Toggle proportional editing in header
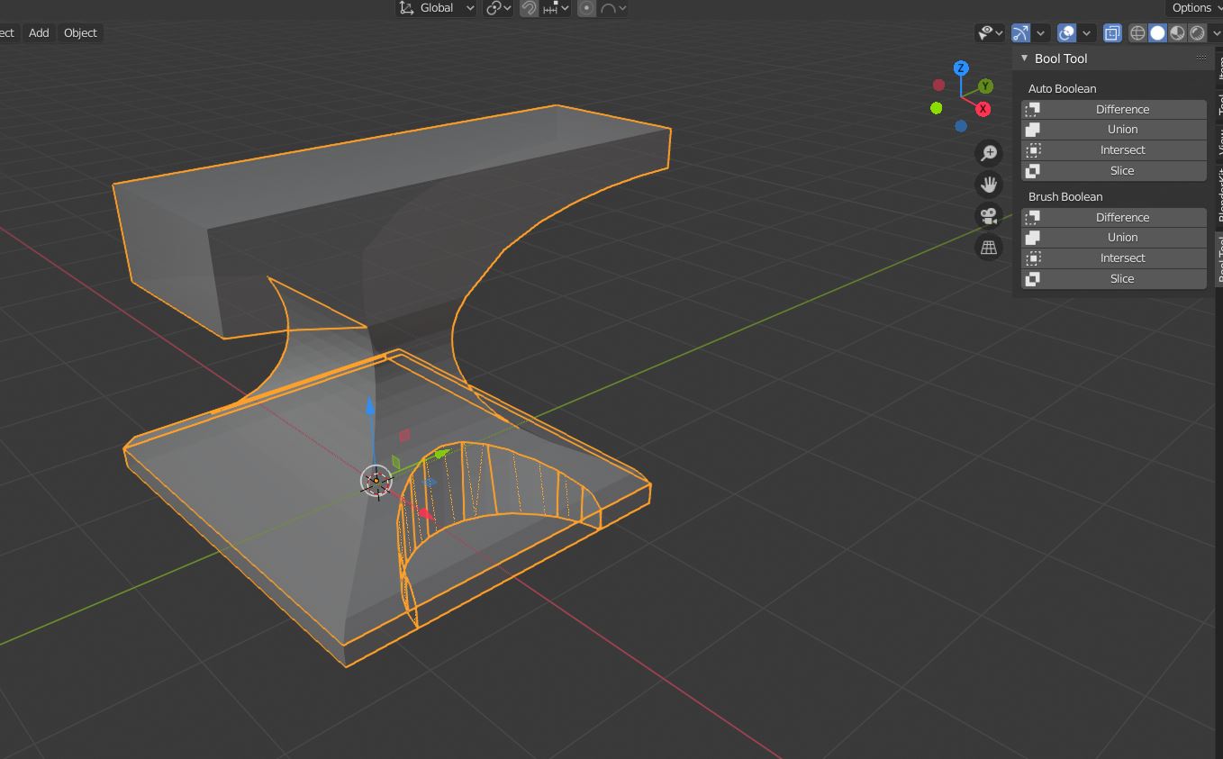 [587, 8]
